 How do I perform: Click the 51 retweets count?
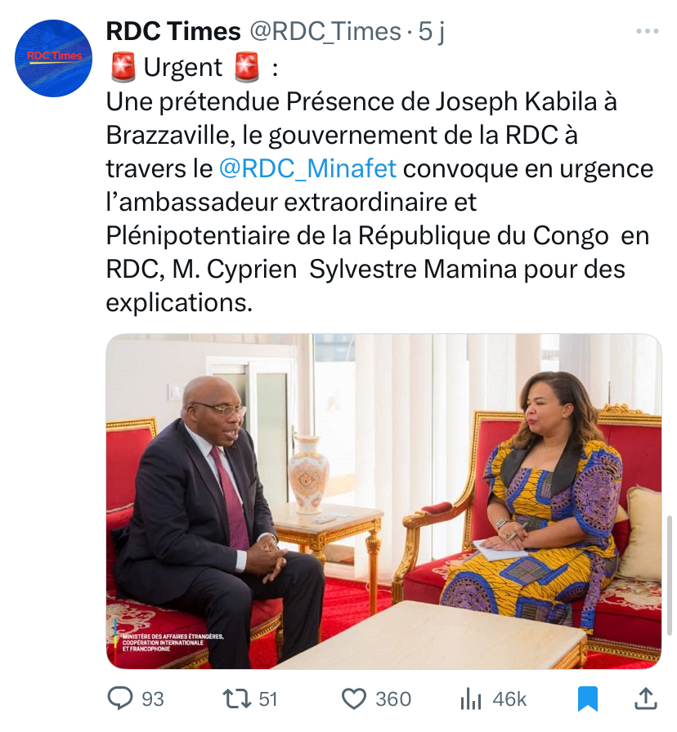(x=268, y=699)
